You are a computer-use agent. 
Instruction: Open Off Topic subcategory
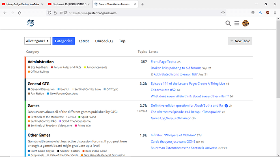tap(111, 89)
